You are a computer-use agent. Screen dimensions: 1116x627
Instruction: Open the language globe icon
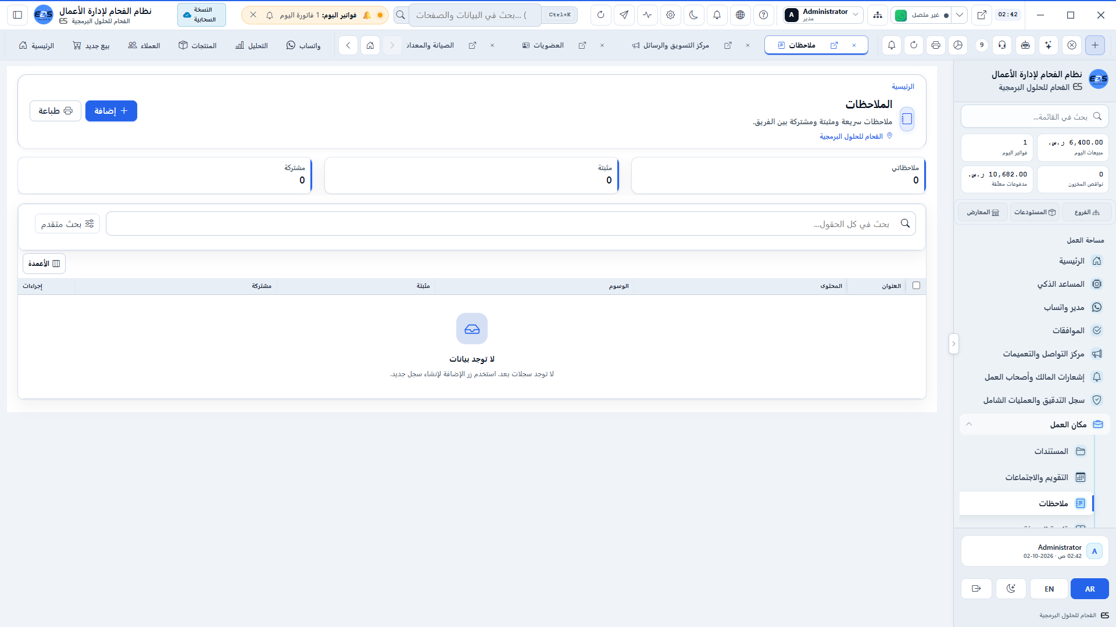741,15
